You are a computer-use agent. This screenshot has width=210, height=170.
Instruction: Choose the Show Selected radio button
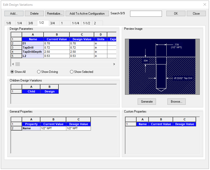72,72
